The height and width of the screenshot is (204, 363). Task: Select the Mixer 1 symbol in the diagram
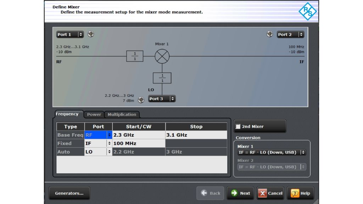162,56
